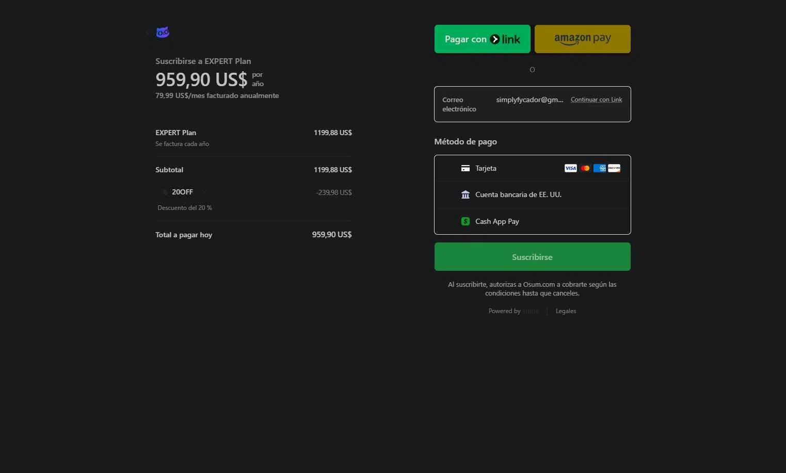Click the Subtotal label

point(169,170)
